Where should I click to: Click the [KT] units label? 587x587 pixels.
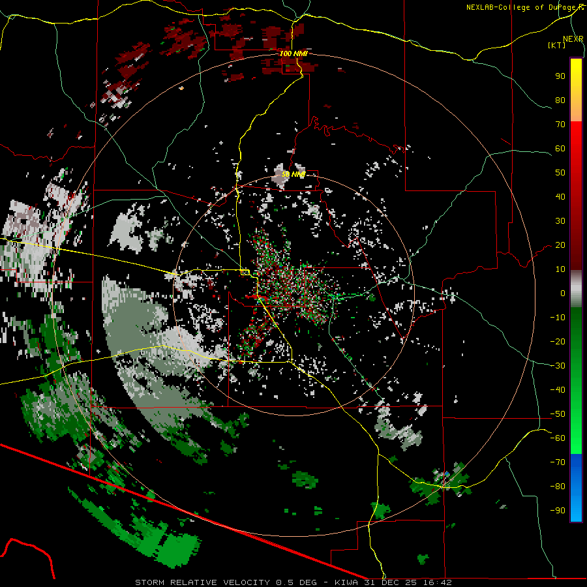[556, 45]
